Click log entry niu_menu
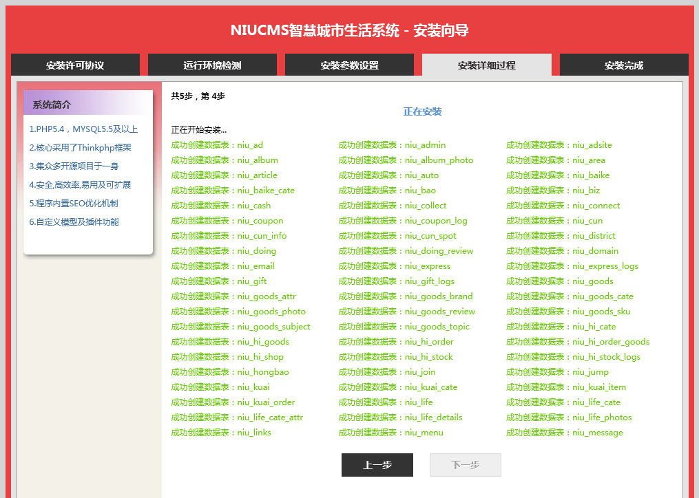Screen dimensions: 699x498 point(391,433)
